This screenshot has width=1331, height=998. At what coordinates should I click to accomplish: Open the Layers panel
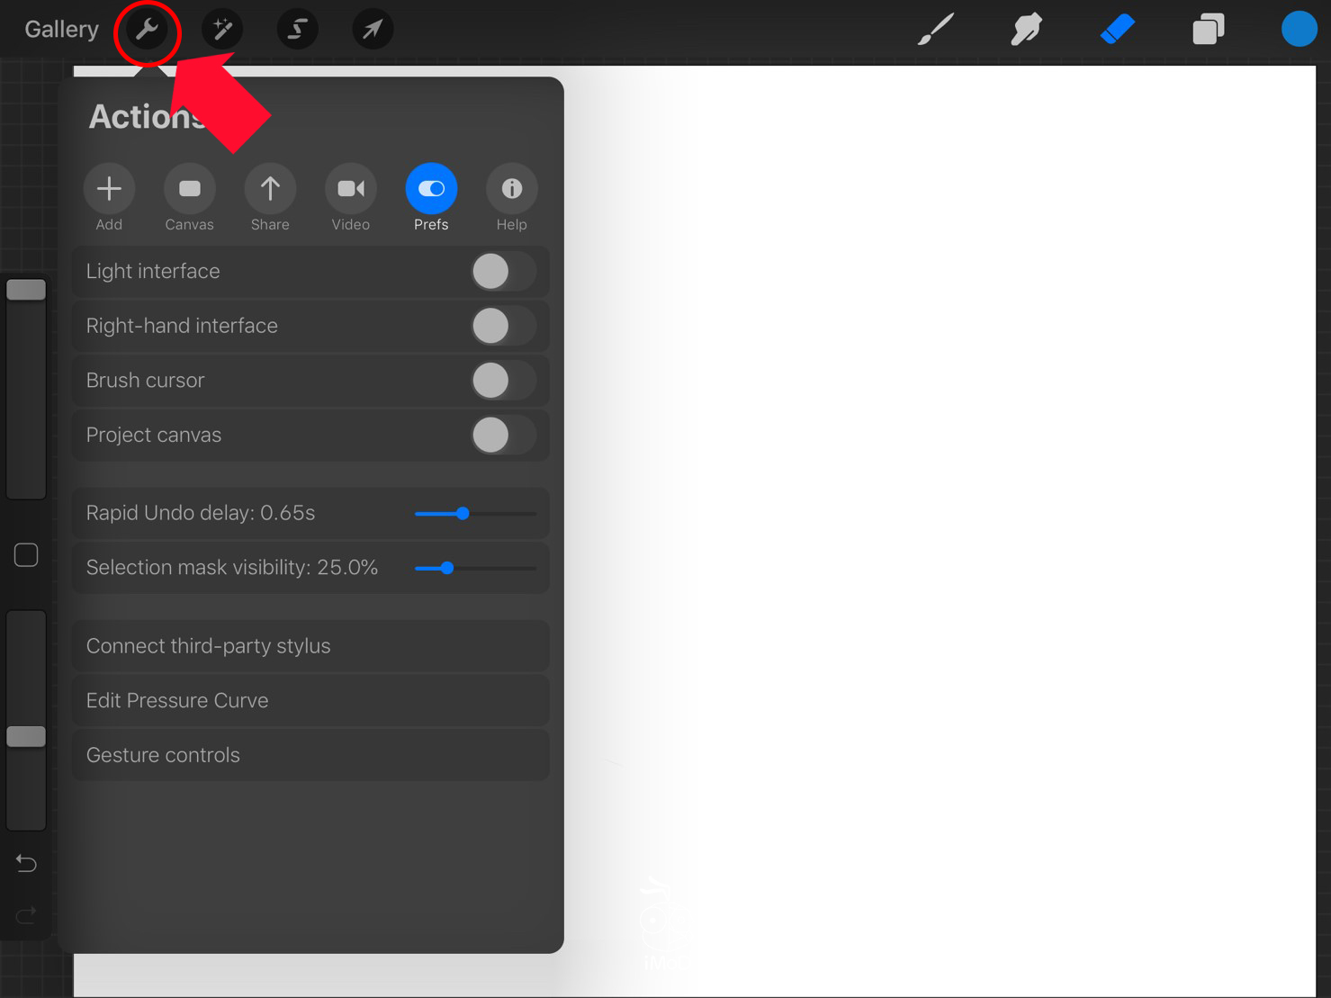pos(1208,29)
